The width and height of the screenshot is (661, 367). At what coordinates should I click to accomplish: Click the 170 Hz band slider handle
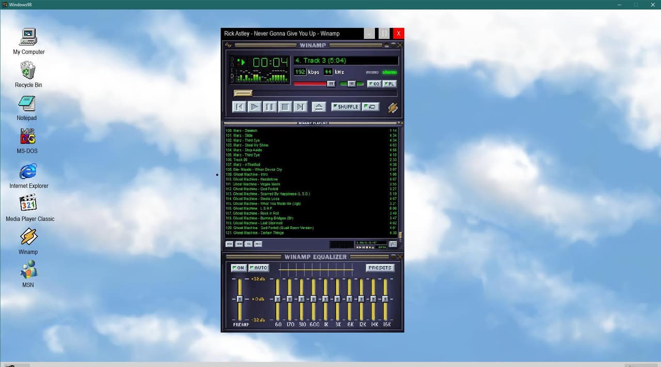point(289,299)
